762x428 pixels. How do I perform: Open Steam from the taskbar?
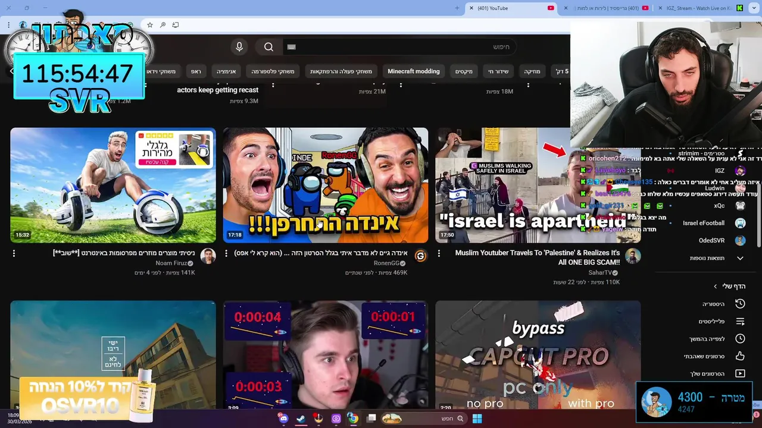tap(301, 418)
